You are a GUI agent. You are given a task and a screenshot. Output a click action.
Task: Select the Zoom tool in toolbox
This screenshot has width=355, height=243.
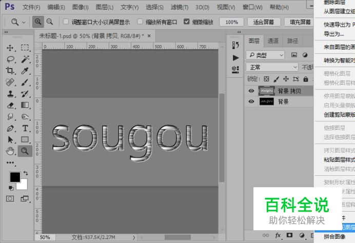tap(25, 151)
